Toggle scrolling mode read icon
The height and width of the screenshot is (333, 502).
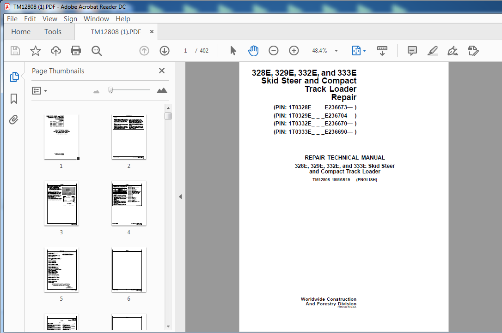pyautogui.click(x=382, y=51)
